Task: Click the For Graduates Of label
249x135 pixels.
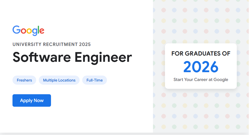Action: [x=201, y=54]
